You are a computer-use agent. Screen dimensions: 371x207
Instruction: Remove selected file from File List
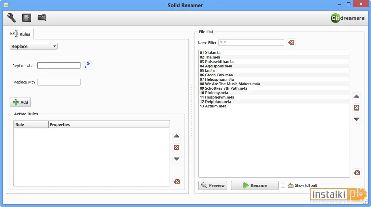357,108
